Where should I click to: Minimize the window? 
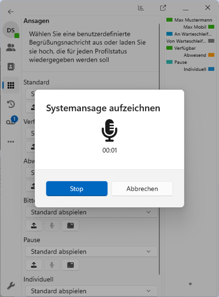[186, 9]
